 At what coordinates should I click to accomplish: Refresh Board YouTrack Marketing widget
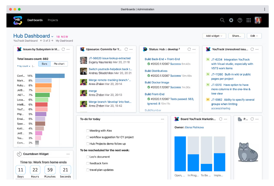point(221,119)
